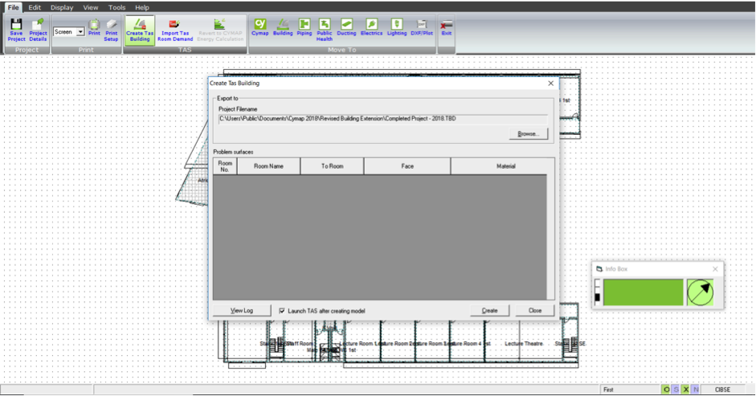Click the Create Tas Building toolbar icon
The width and height of the screenshot is (756, 396).
point(140,31)
